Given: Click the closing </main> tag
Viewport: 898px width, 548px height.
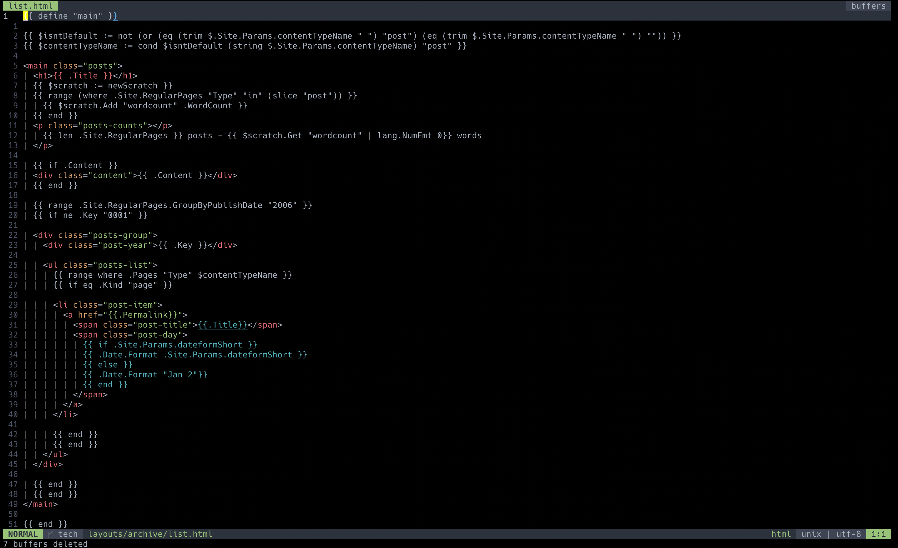Looking at the screenshot, I should click(40, 504).
